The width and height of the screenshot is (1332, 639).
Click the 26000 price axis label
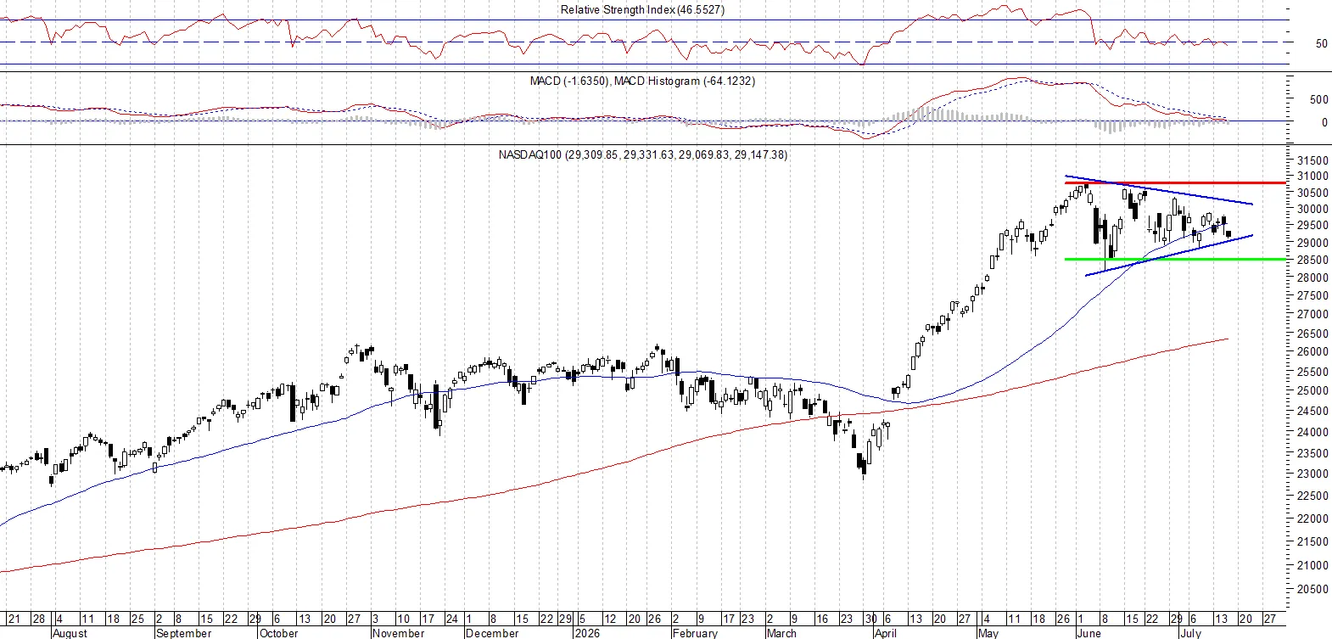click(x=1312, y=351)
